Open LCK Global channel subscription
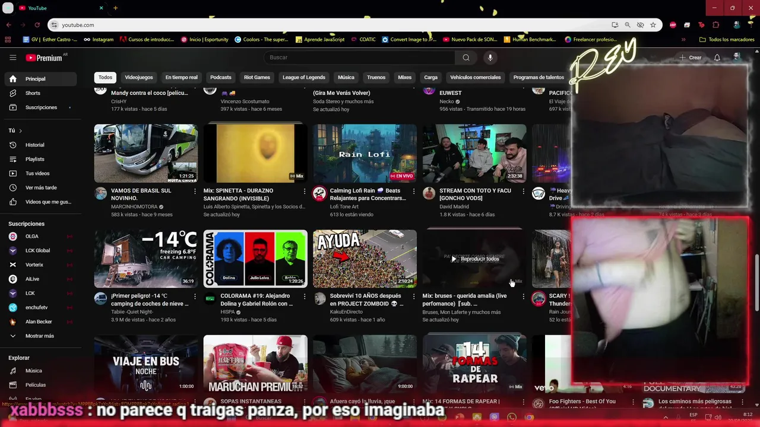The height and width of the screenshot is (427, 760). (x=40, y=250)
